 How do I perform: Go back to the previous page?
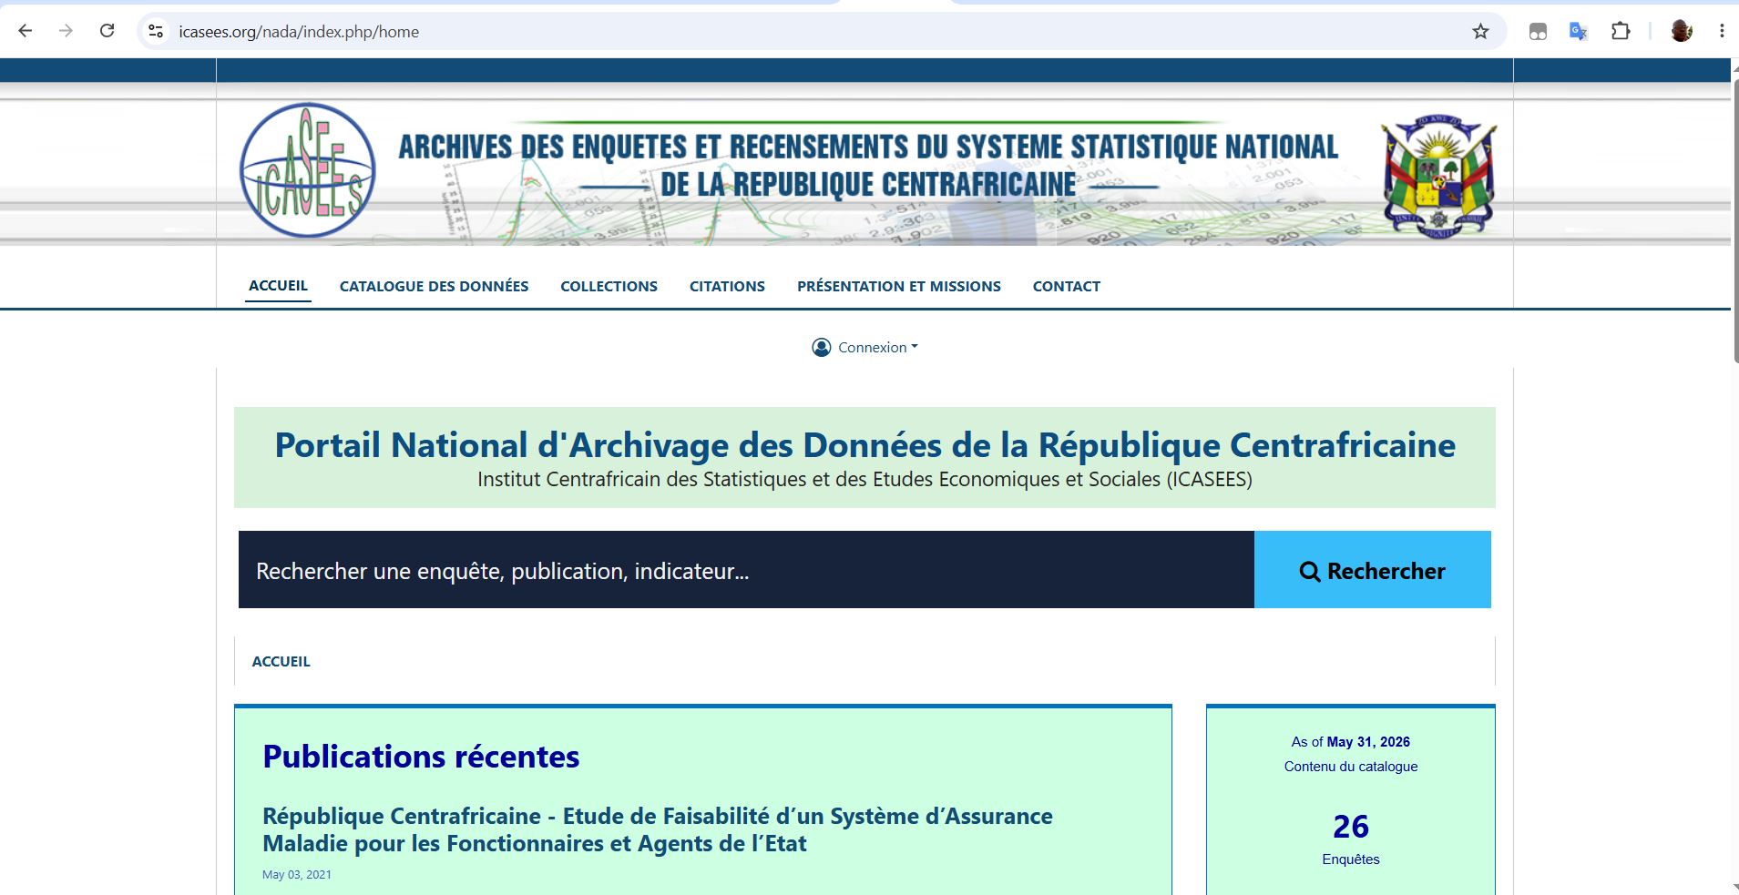click(x=26, y=31)
